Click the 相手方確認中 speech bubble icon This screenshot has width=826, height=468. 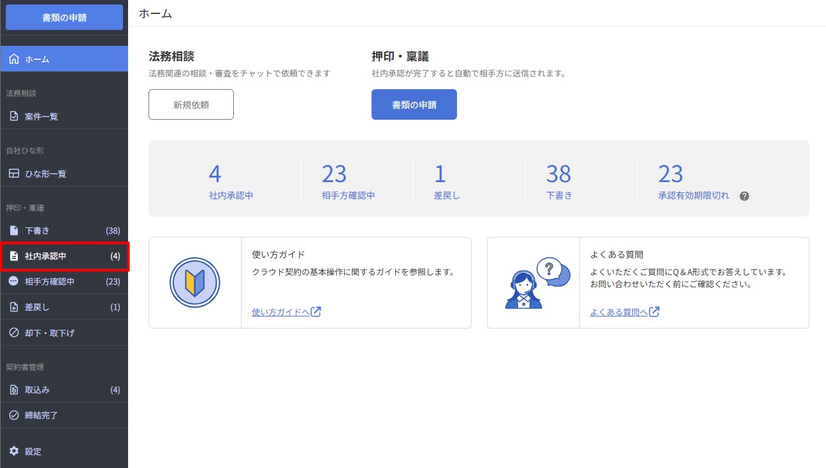point(14,281)
